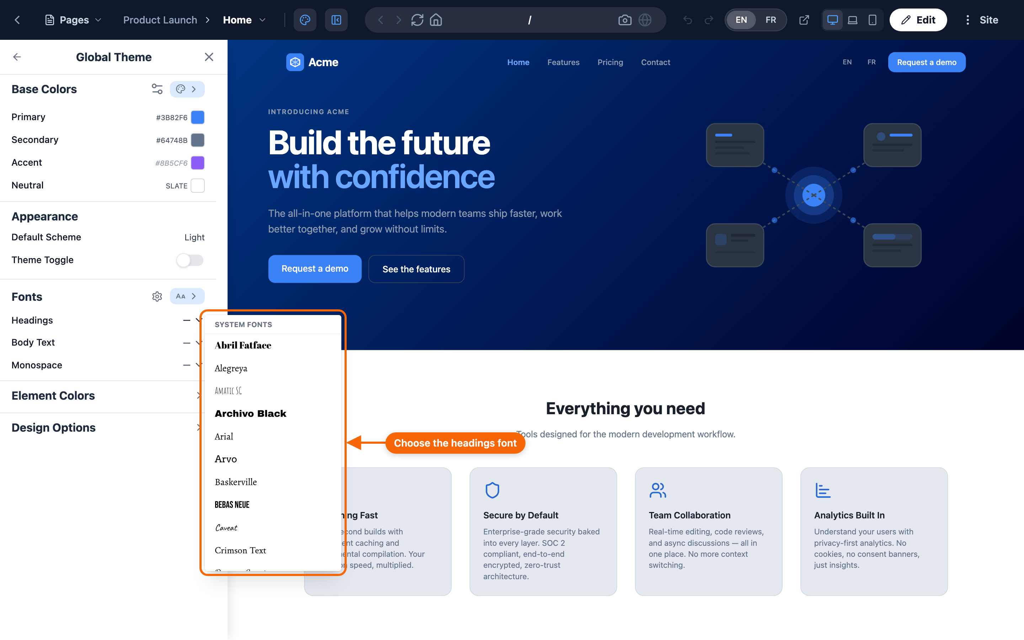The image size is (1024, 640).
Task: Choose Bebas Neue from font list
Action: click(272, 505)
